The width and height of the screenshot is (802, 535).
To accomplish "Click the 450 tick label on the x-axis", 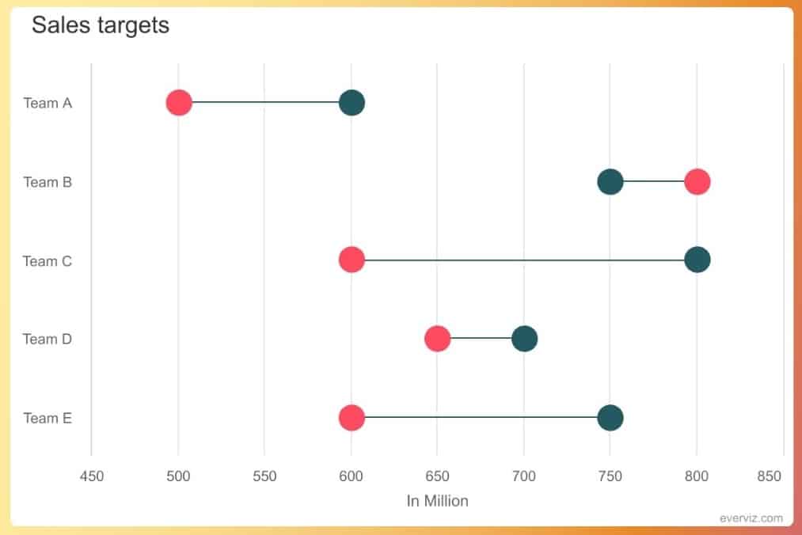I will 92,476.
